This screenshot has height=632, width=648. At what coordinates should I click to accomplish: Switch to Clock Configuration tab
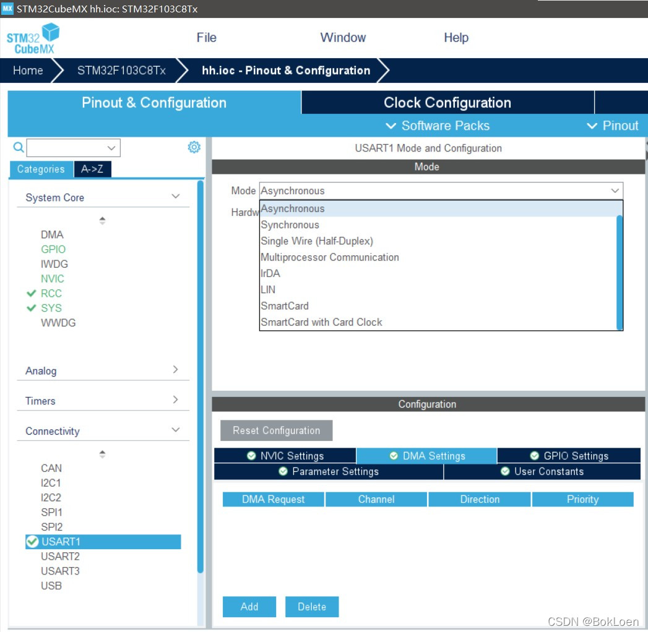click(447, 103)
